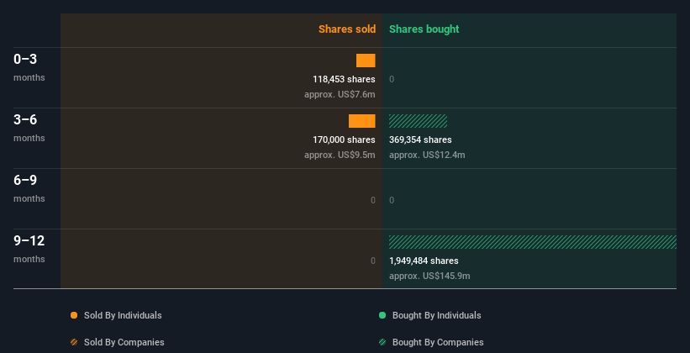Select the Sold By Companies legend label

124,342
